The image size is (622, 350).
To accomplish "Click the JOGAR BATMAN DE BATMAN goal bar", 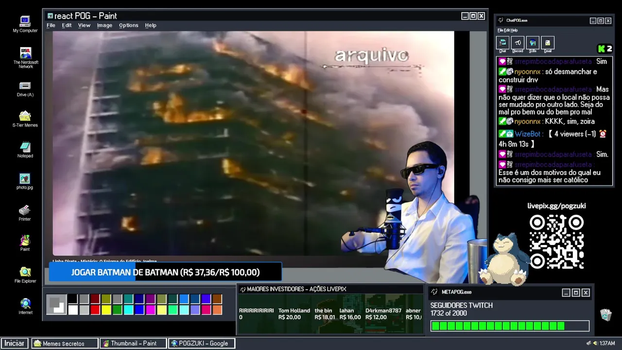I will pos(165,272).
